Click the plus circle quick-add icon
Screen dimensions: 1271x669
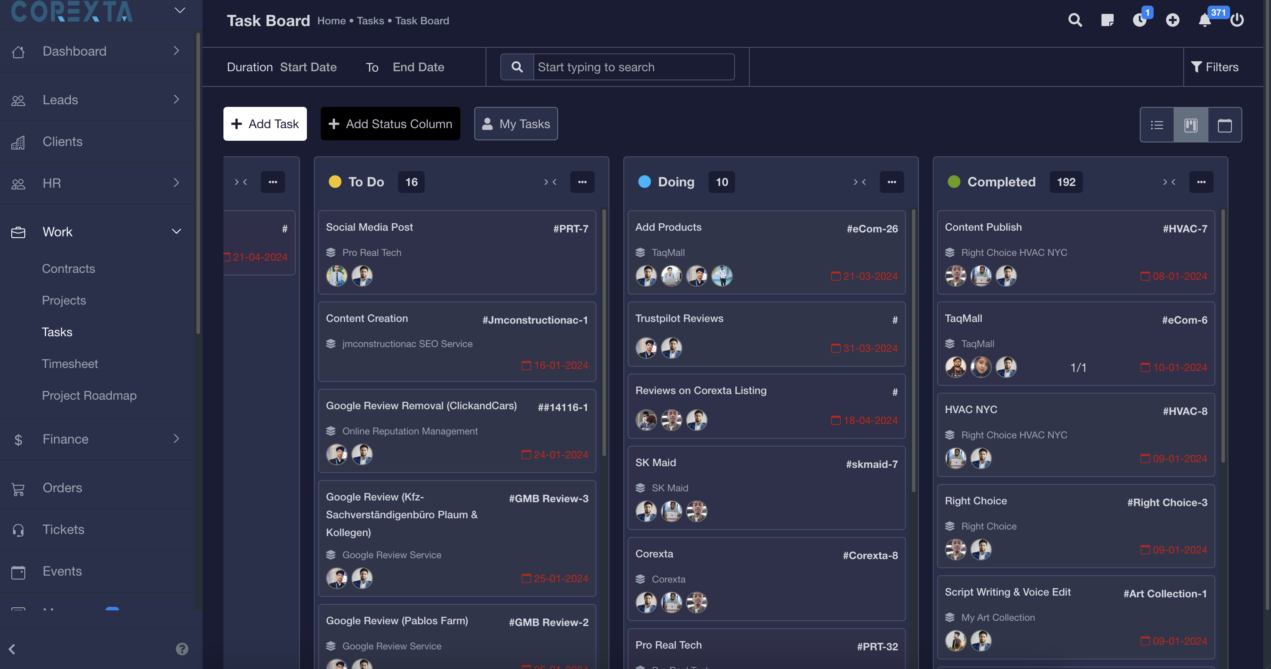[1172, 20]
